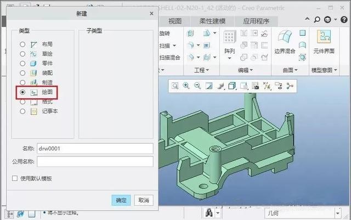Image resolution: width=351 pixels, height=220 pixels.
Task: Click the Project icon in 编辑 group
Action: 264,33
